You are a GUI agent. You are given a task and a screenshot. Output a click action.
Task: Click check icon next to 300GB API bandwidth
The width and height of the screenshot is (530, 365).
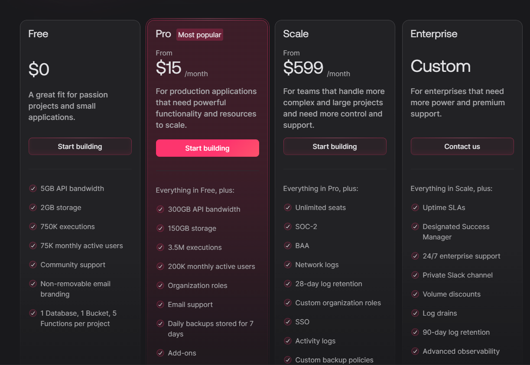pyautogui.click(x=160, y=209)
